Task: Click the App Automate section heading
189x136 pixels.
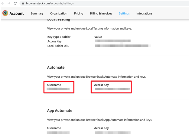Action: [60, 111]
